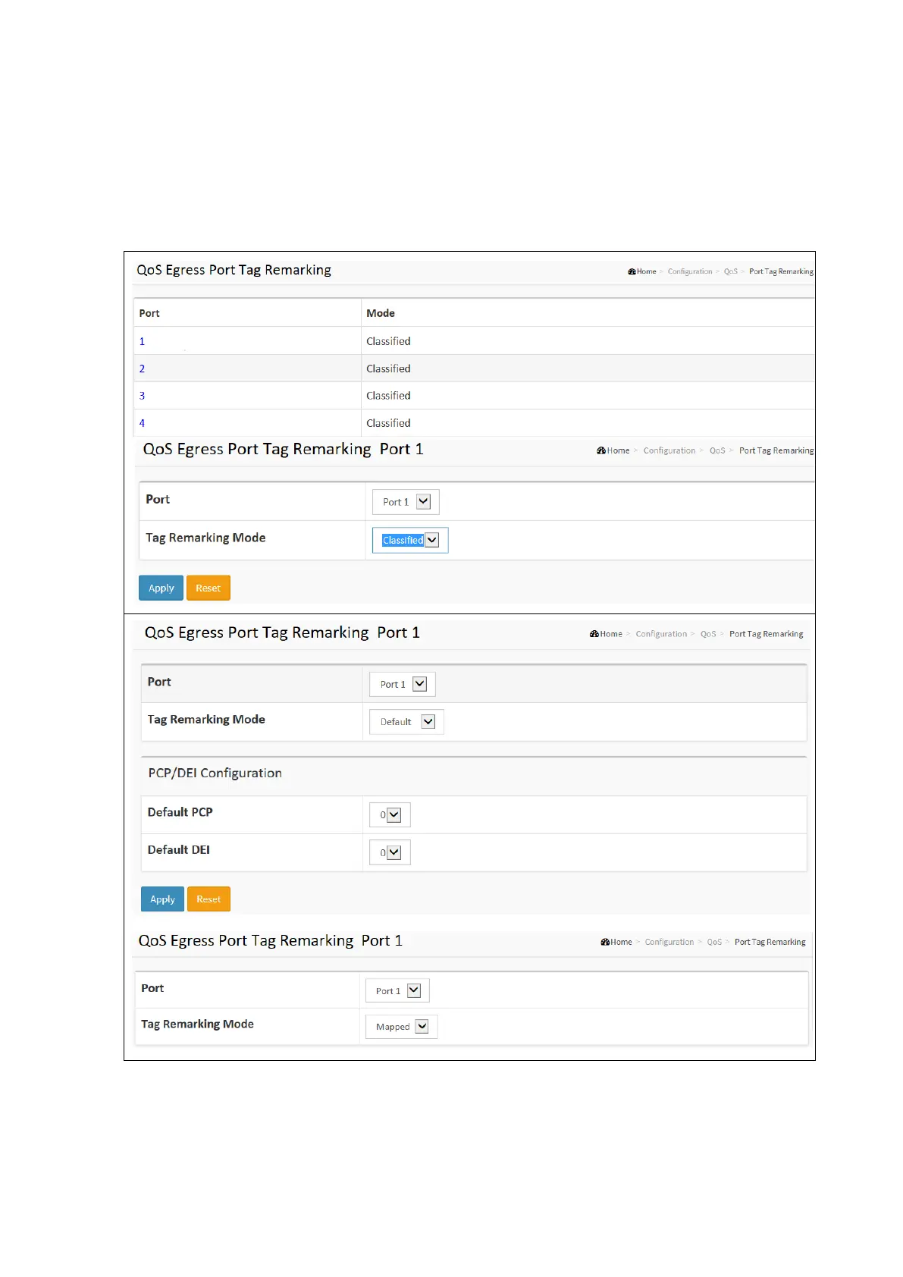Open port 1 link in Port table
The height and width of the screenshot is (1277, 903).
(142, 341)
